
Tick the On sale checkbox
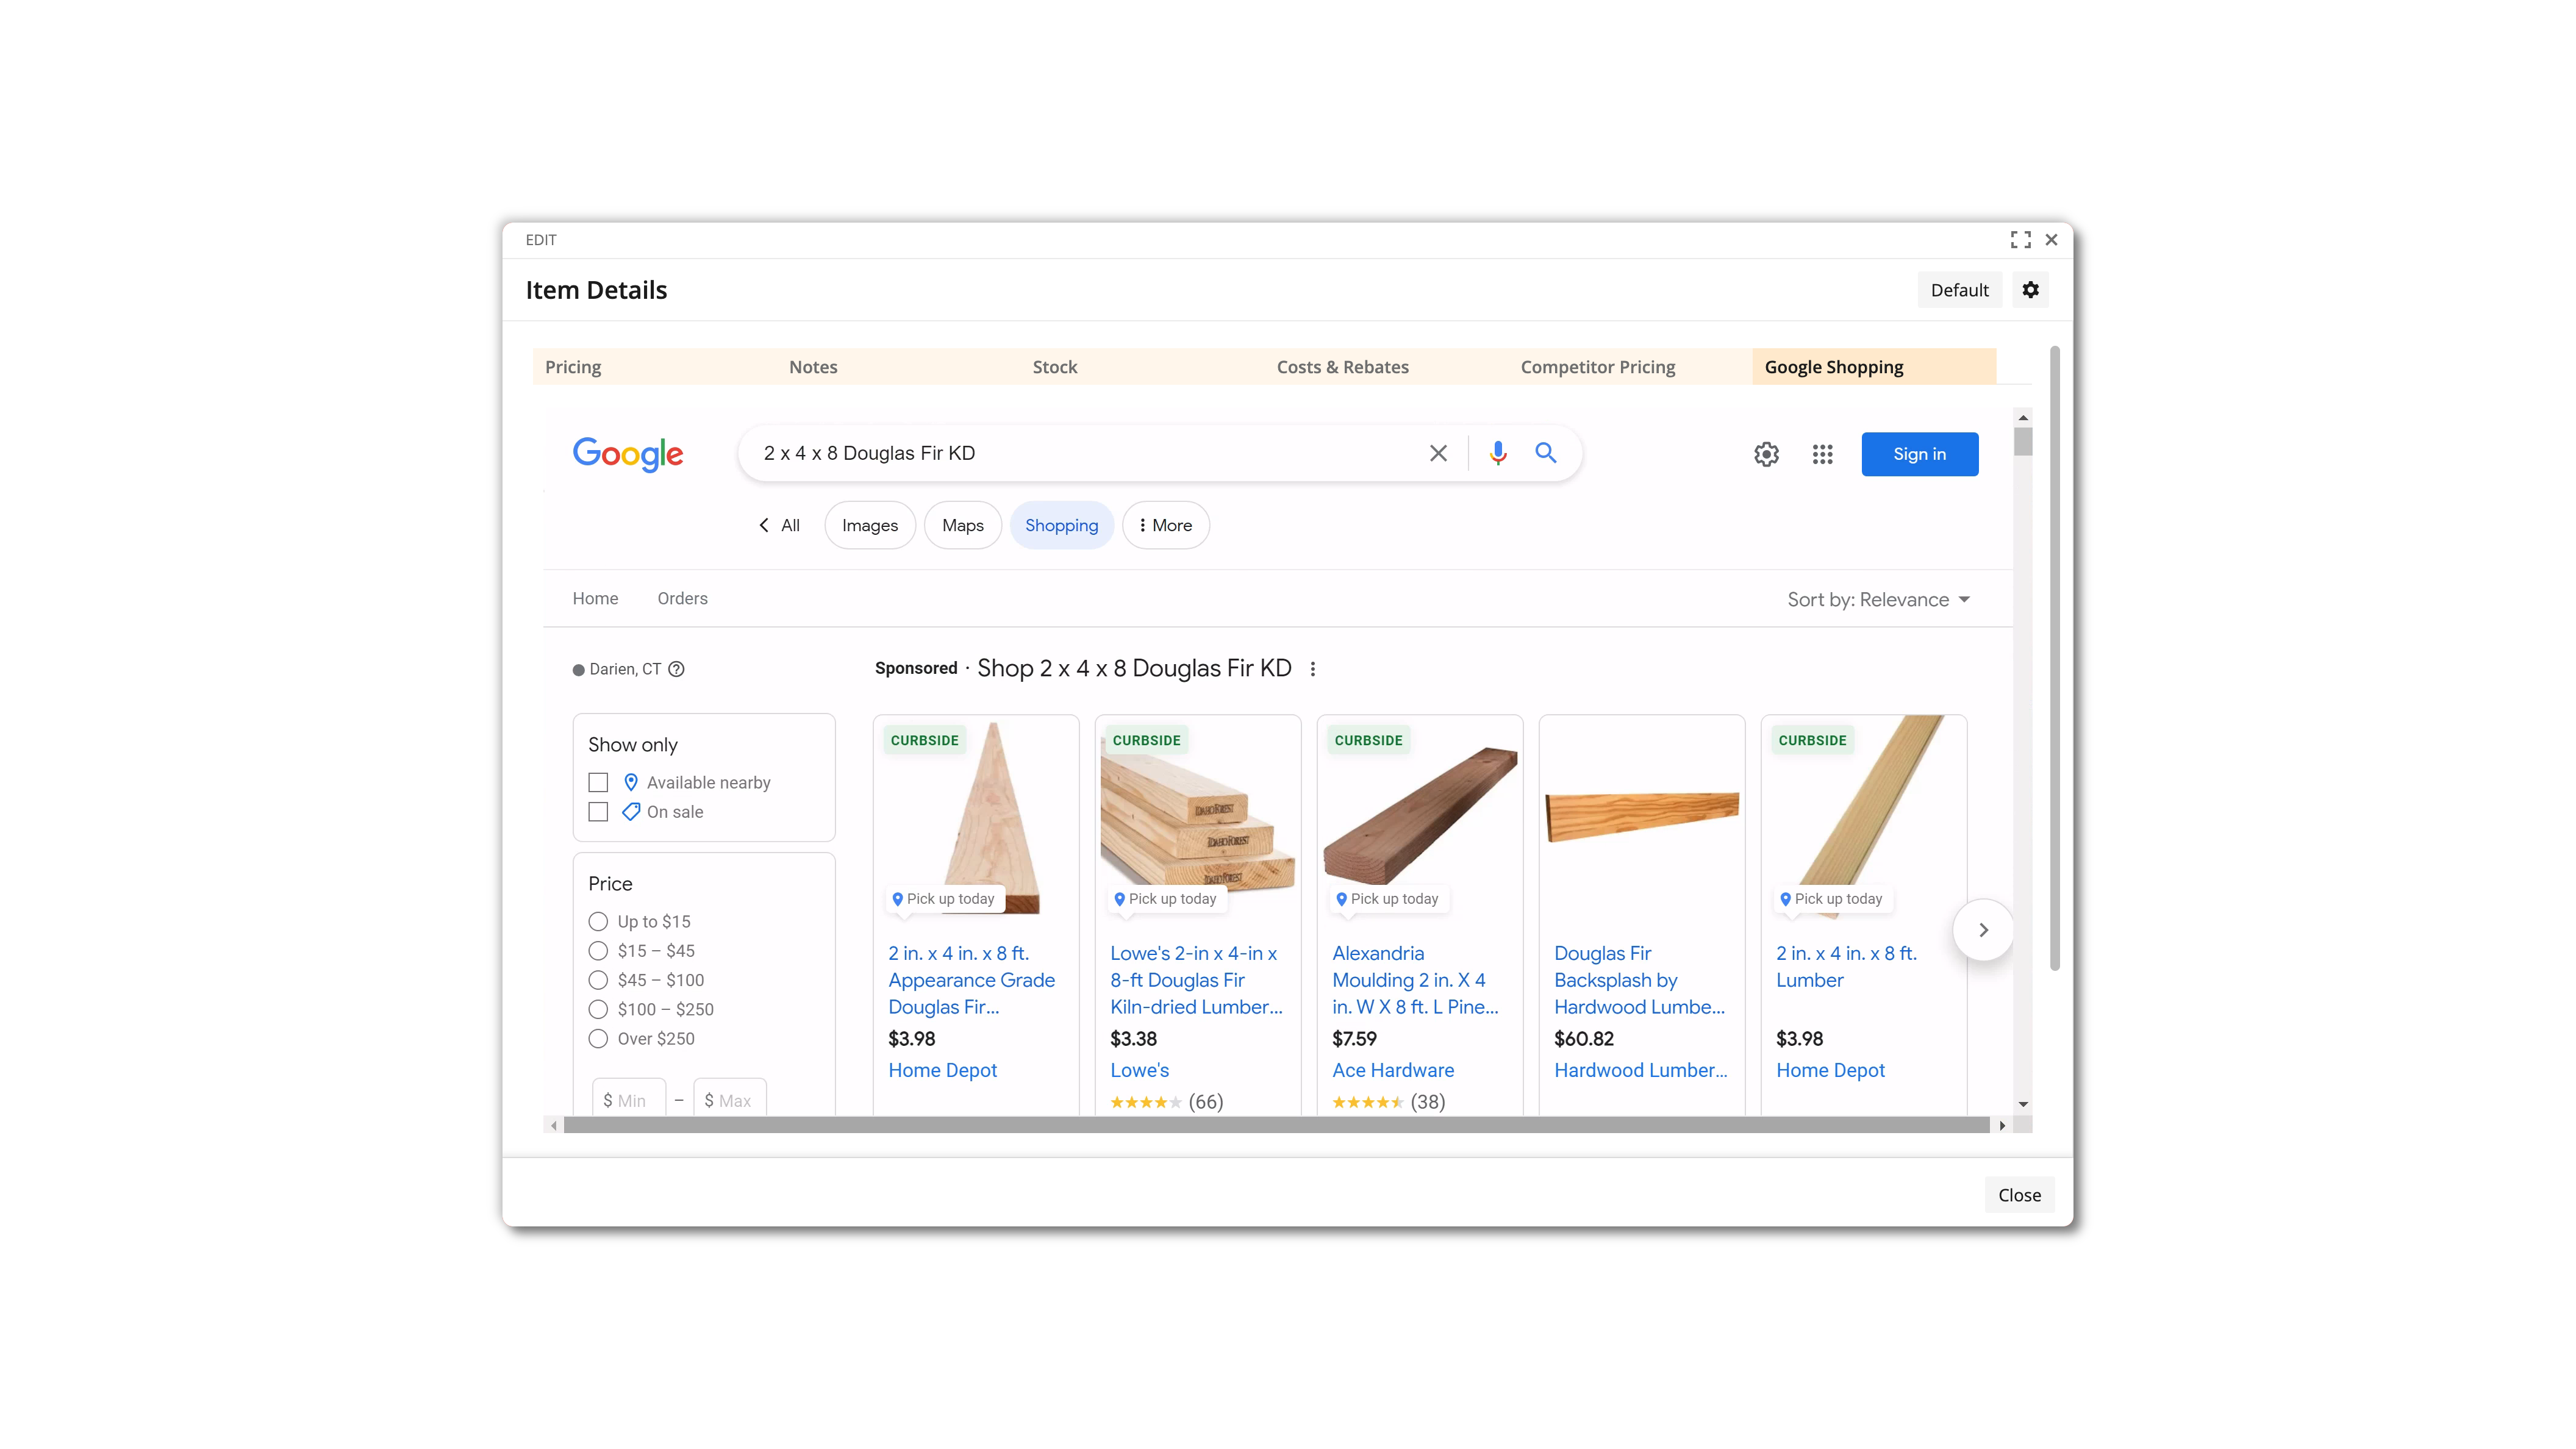(x=598, y=812)
